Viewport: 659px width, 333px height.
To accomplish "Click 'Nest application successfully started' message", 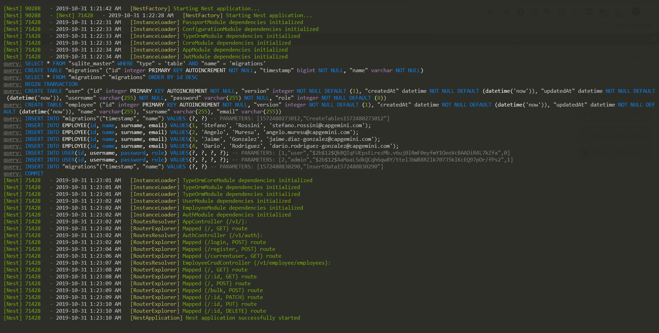I will (242, 318).
